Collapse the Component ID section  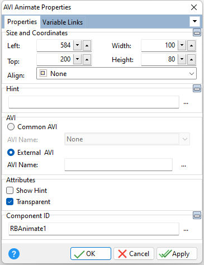(x=197, y=215)
